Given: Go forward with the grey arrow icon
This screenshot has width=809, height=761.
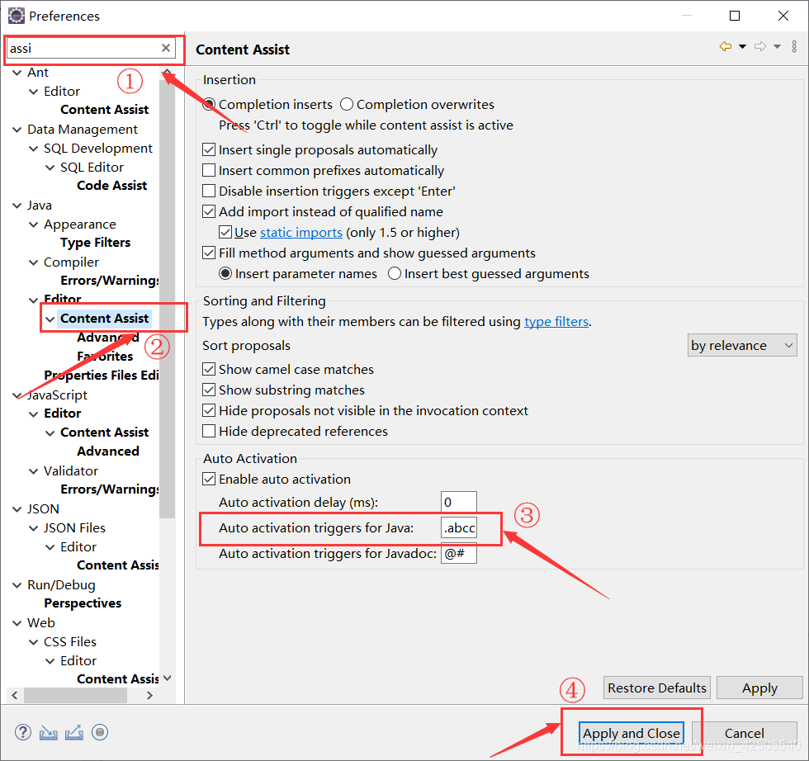Looking at the screenshot, I should coord(760,46).
